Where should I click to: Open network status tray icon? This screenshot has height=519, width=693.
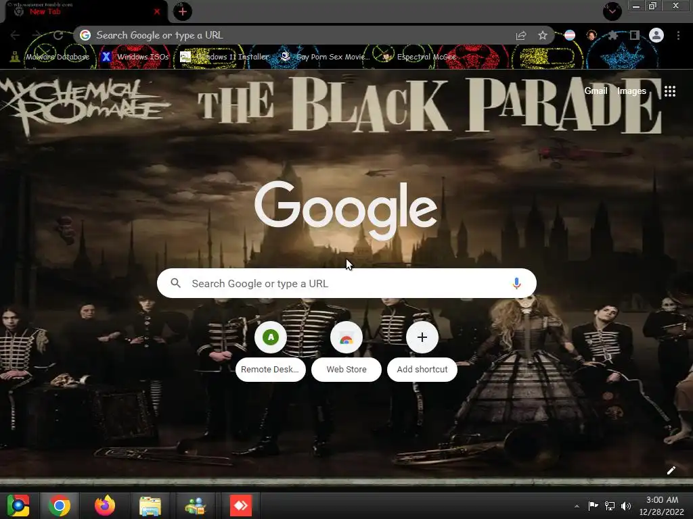pyautogui.click(x=610, y=505)
